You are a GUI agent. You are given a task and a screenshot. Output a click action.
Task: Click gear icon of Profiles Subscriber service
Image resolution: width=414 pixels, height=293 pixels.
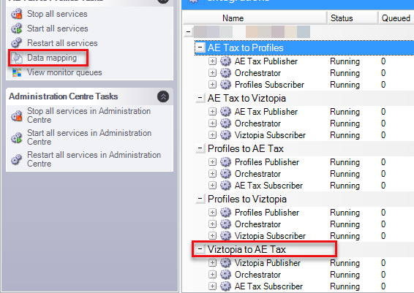tap(225, 84)
